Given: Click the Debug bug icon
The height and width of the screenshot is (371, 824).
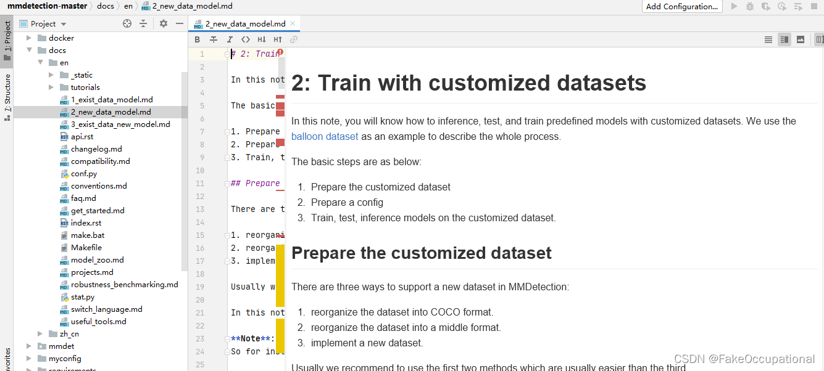Looking at the screenshot, I should tap(750, 6).
